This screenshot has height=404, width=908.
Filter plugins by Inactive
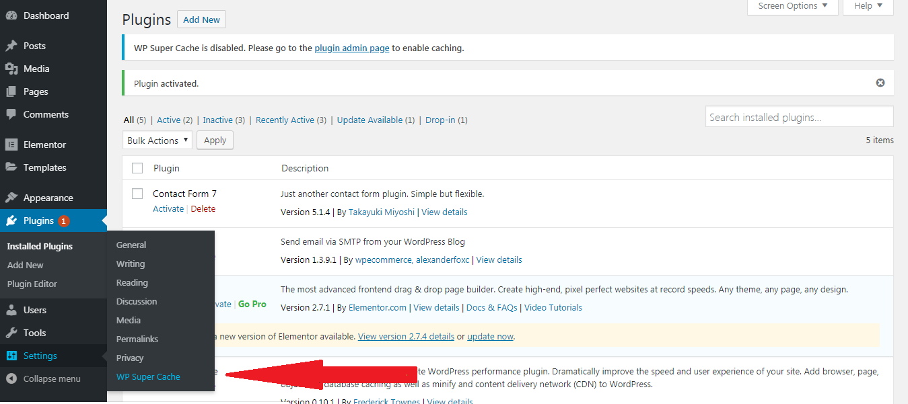click(x=218, y=120)
